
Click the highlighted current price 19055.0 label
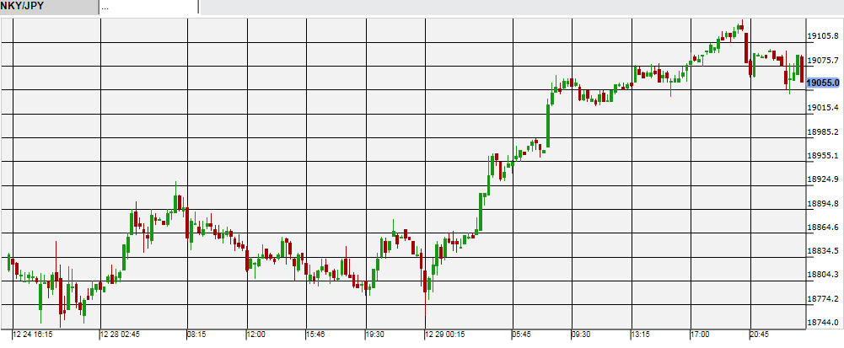click(823, 83)
